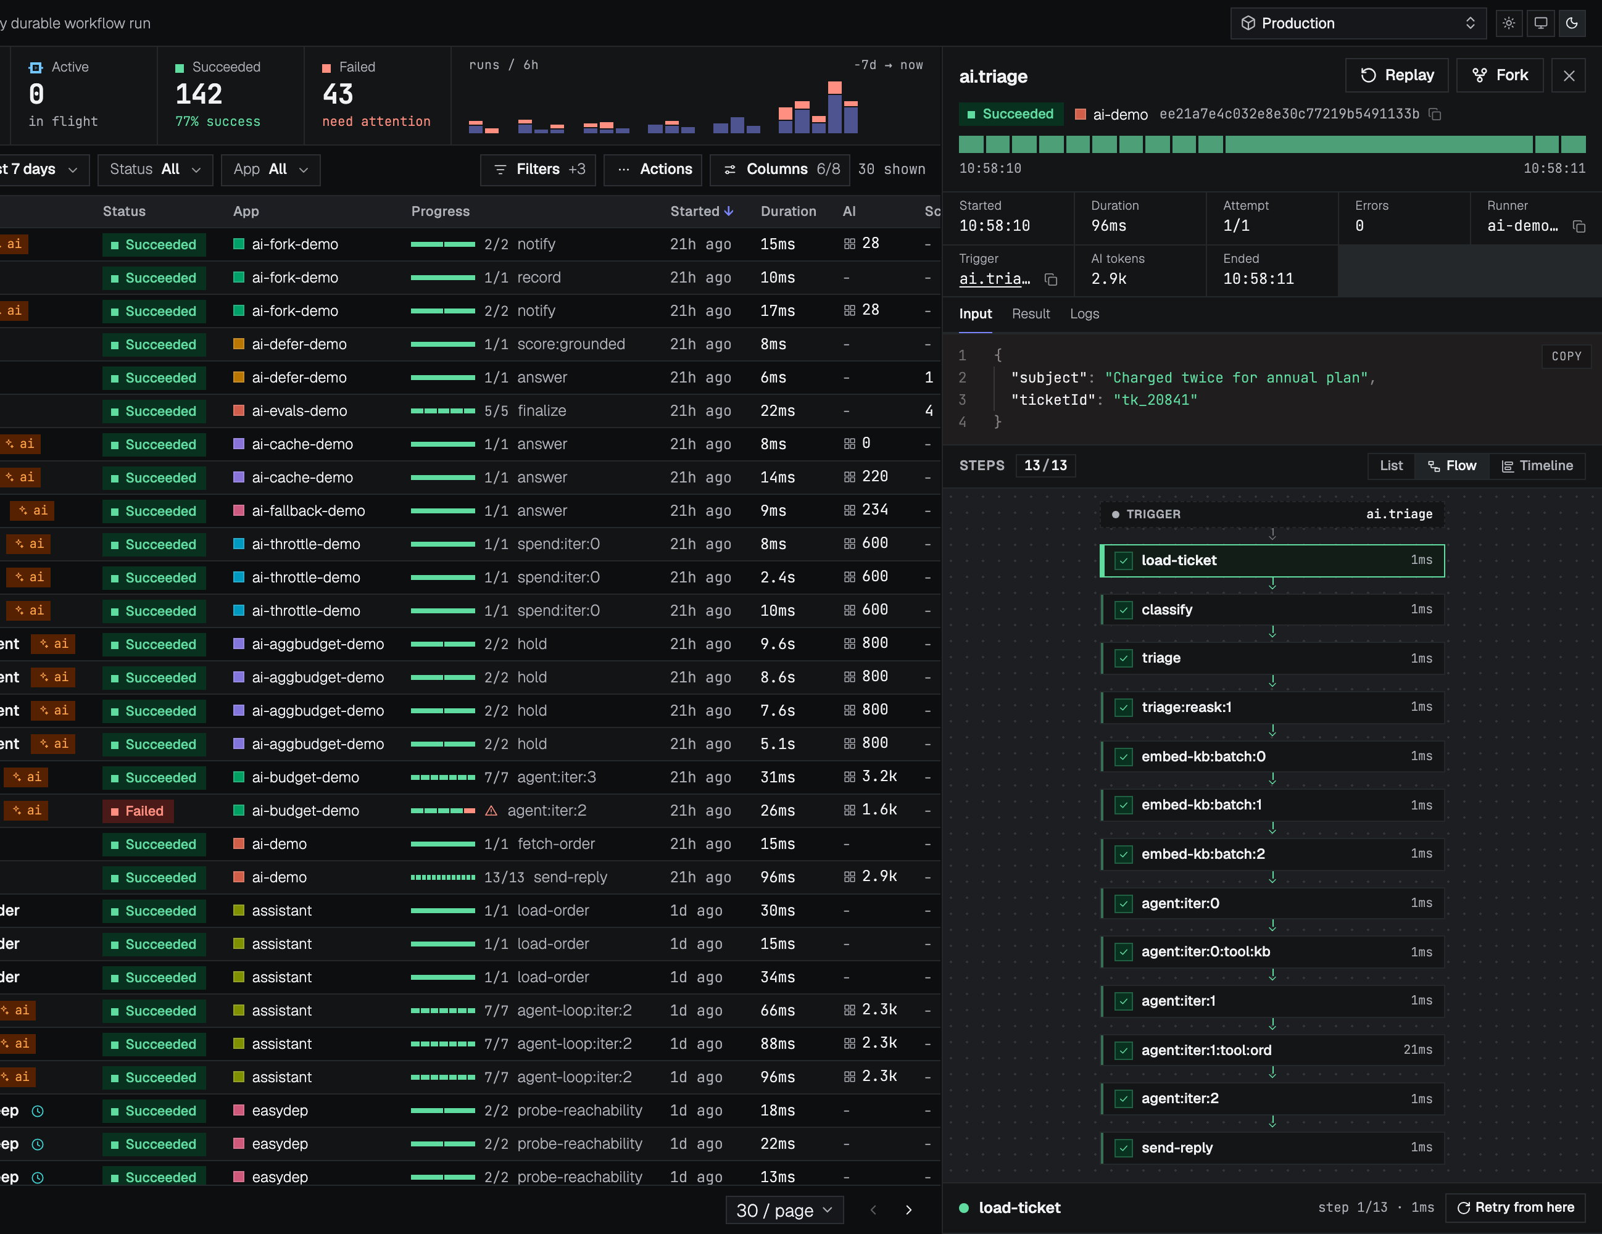Toggle the agent:iter:2 step checkbox
Image resolution: width=1602 pixels, height=1234 pixels.
(1123, 1099)
